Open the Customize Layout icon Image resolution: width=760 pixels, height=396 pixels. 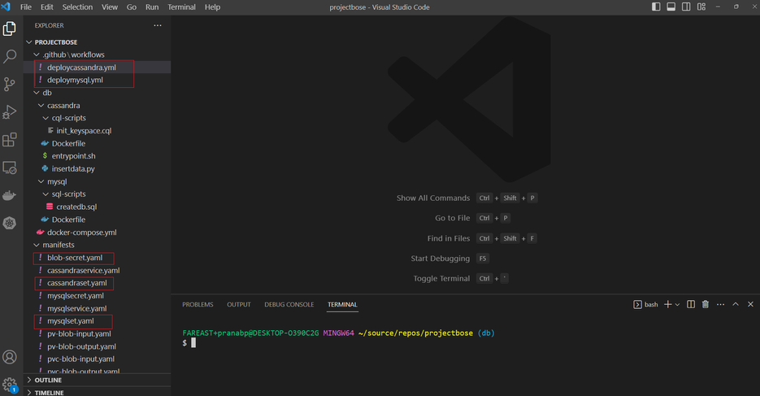(701, 7)
